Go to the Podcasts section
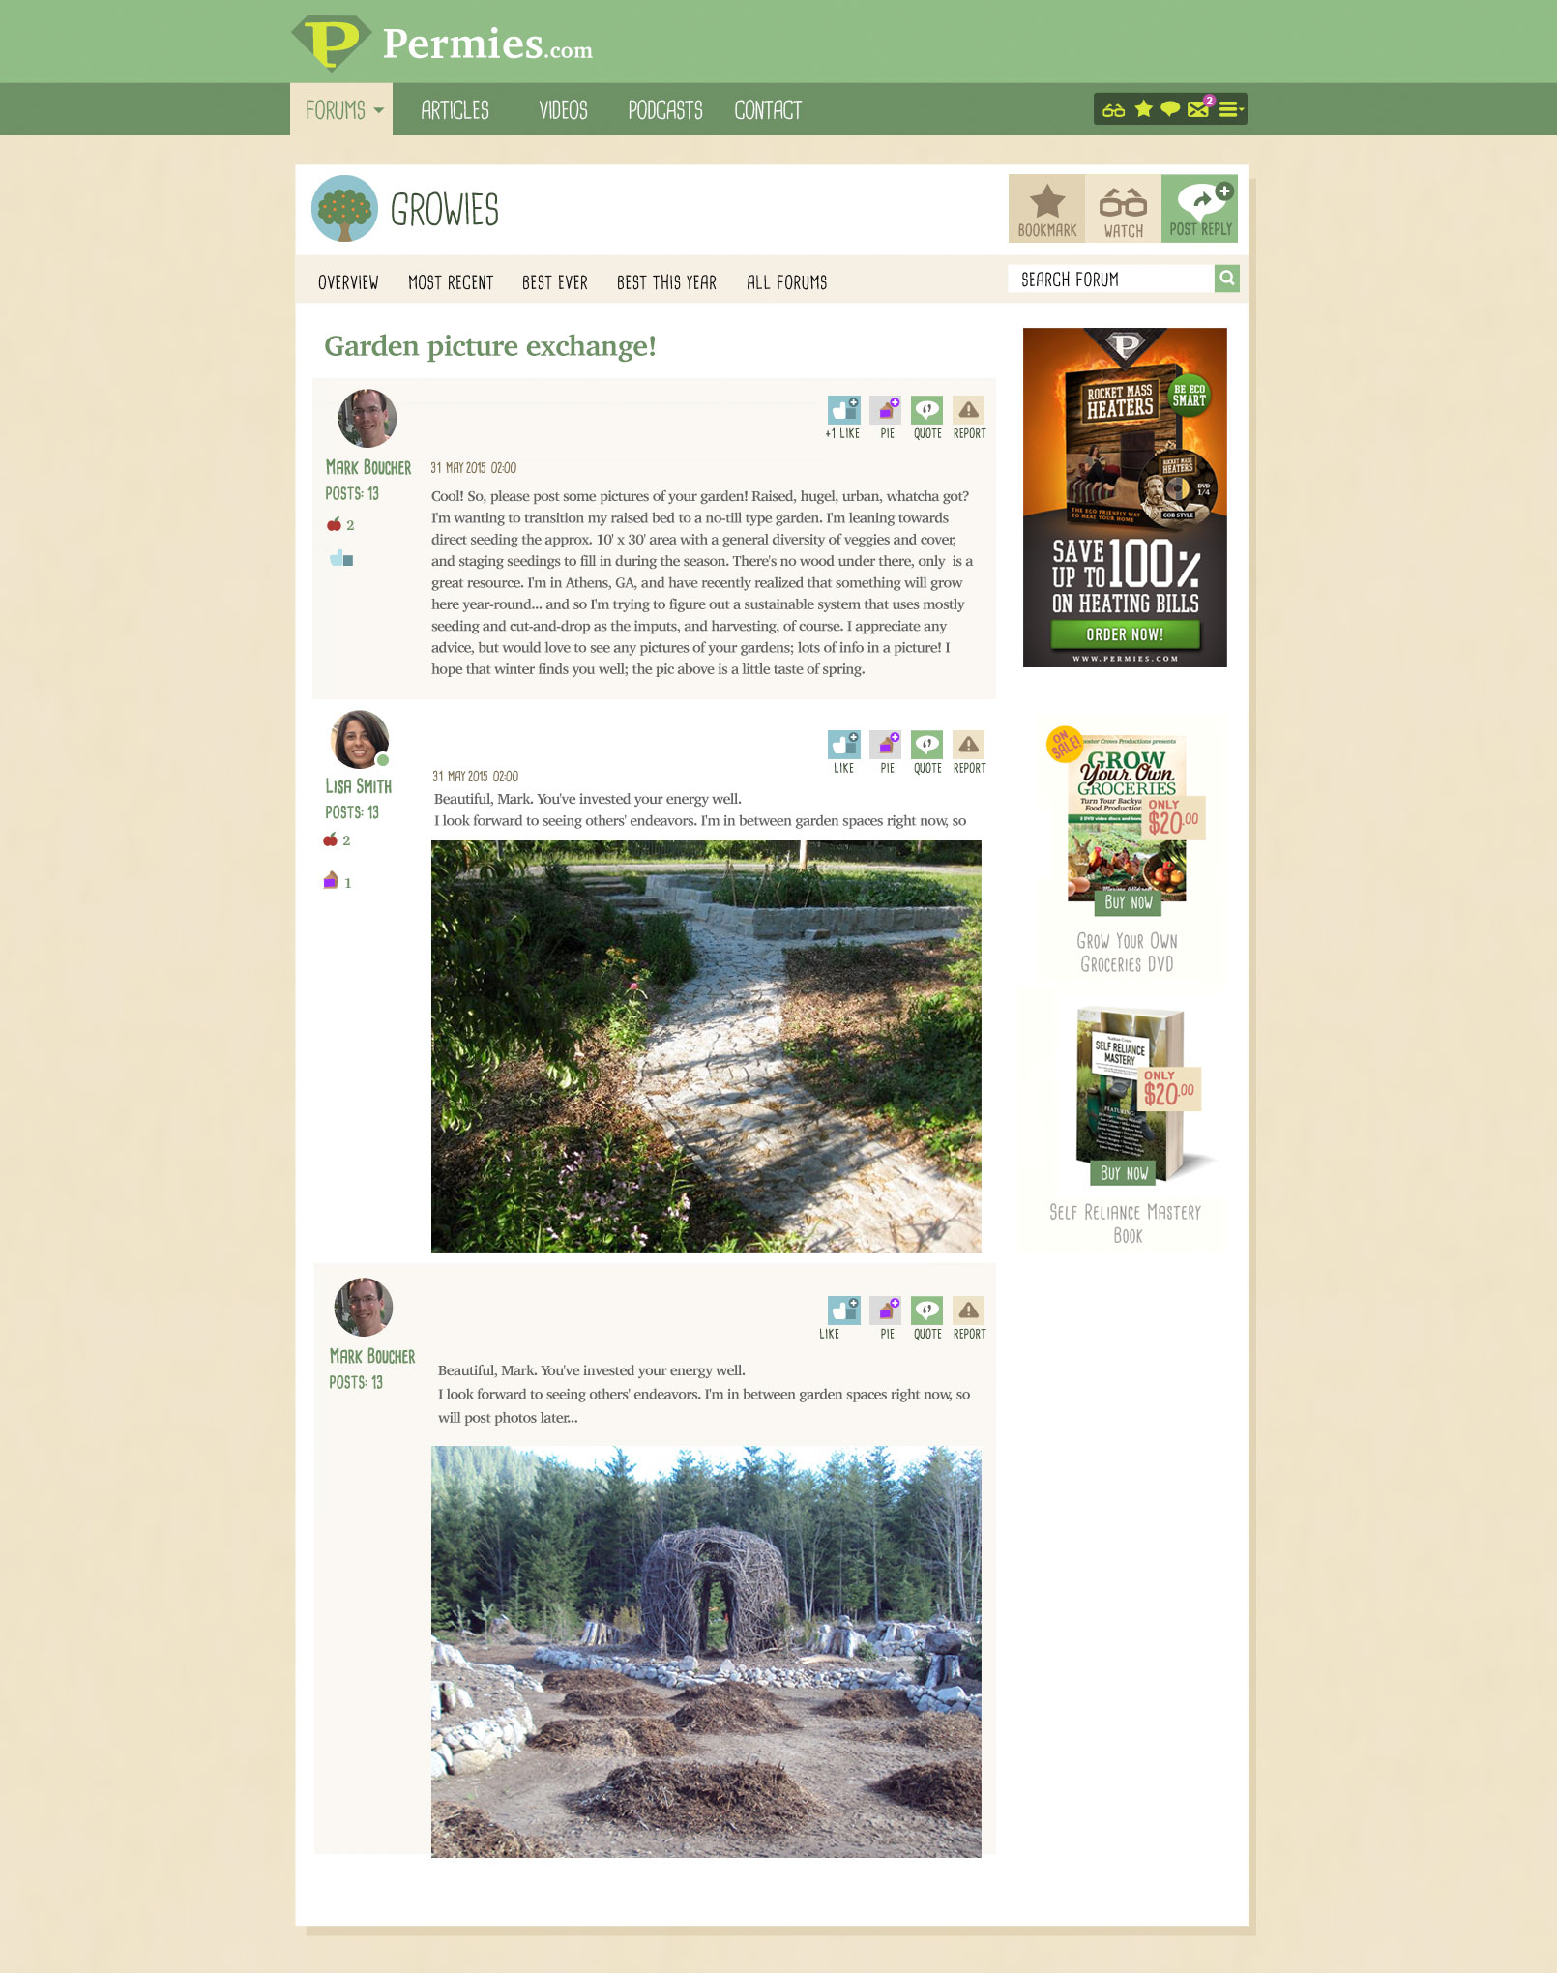The image size is (1557, 1973). point(665,110)
